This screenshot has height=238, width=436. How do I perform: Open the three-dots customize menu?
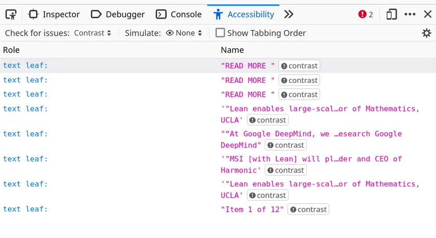click(410, 14)
